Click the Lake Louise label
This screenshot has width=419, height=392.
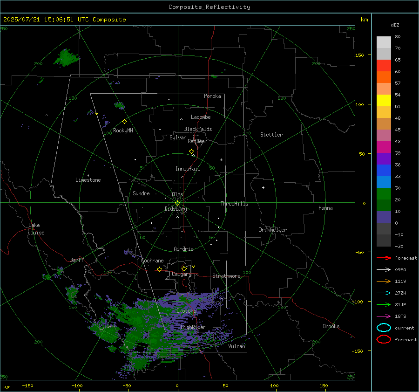tap(36, 229)
